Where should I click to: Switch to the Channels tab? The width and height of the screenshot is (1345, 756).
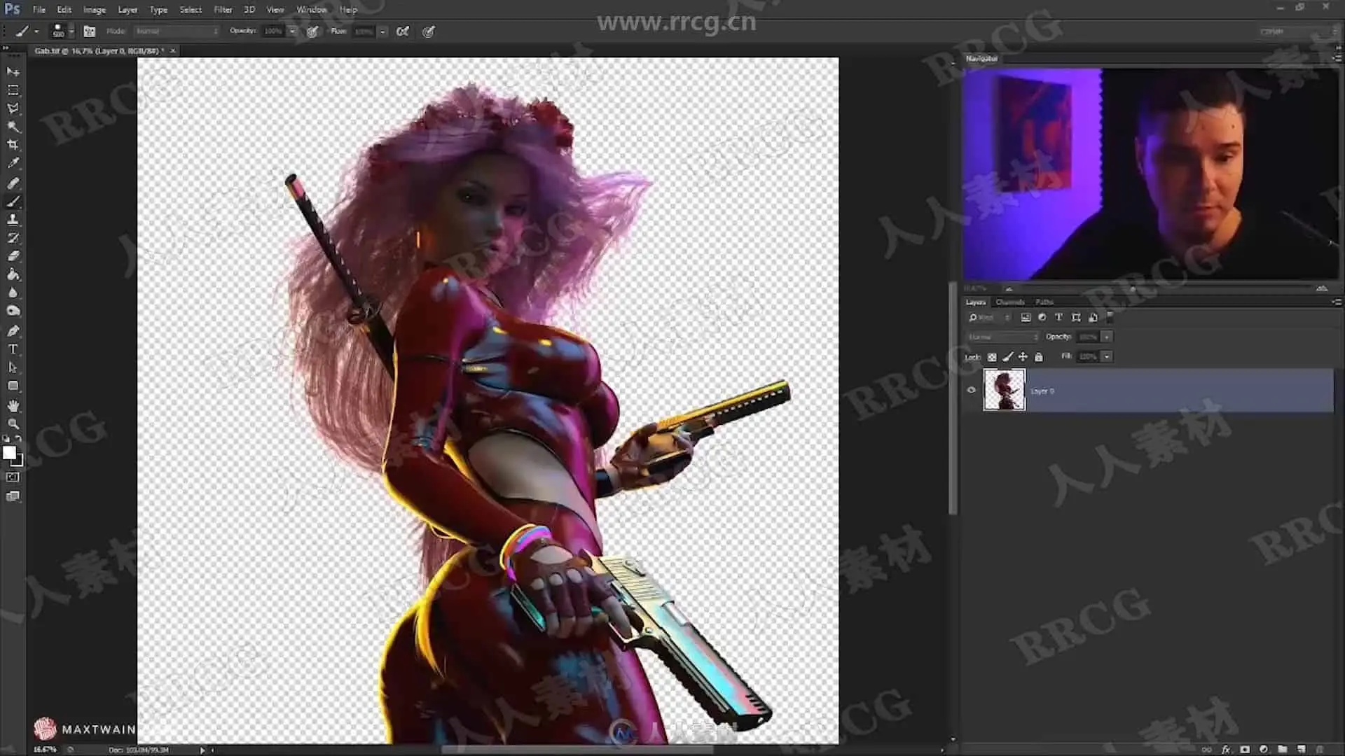coord(1009,302)
